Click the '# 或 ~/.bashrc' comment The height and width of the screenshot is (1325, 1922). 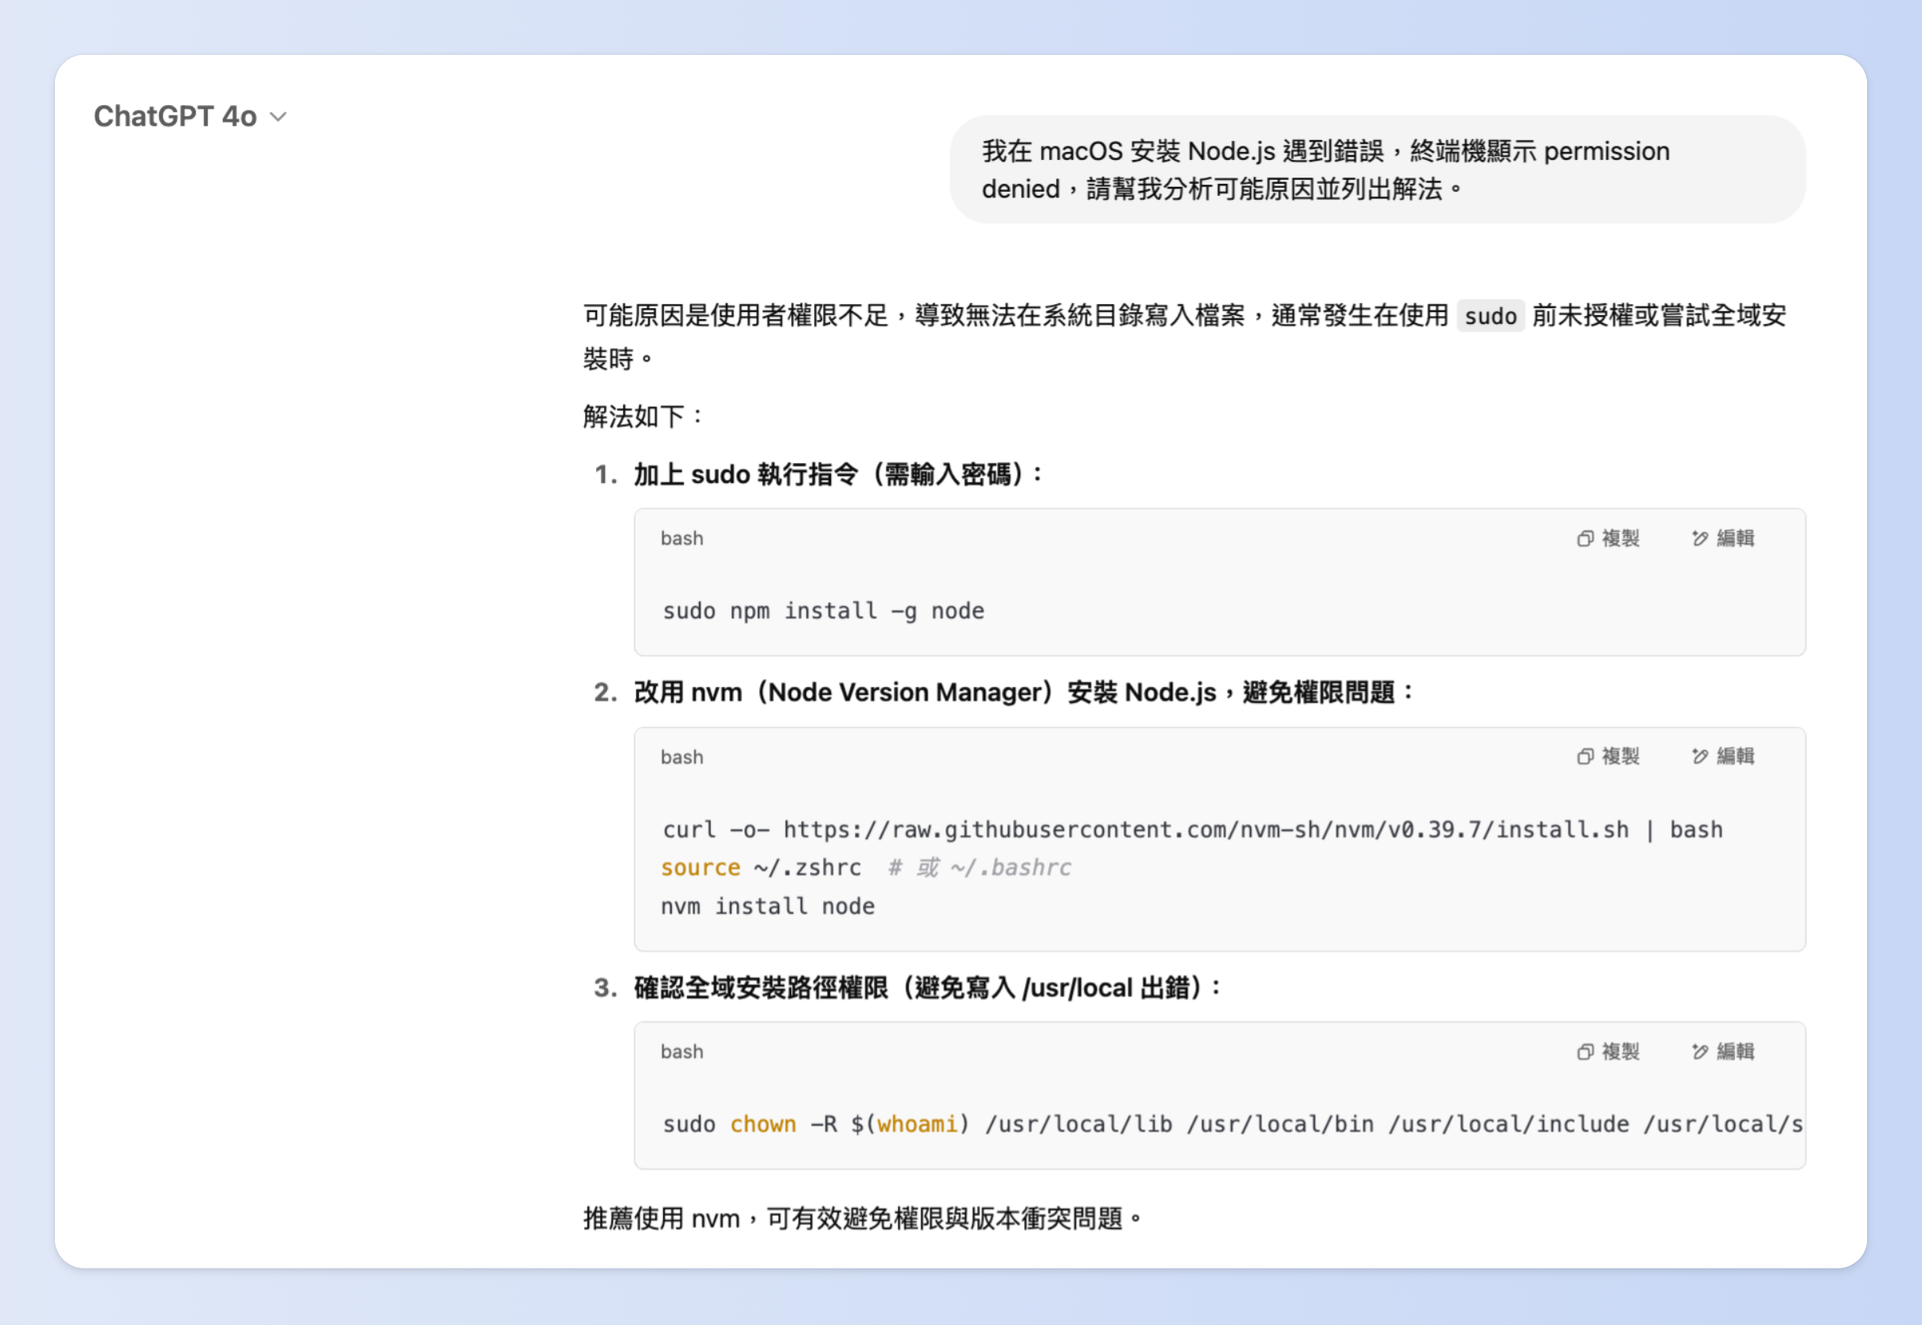[980, 867]
